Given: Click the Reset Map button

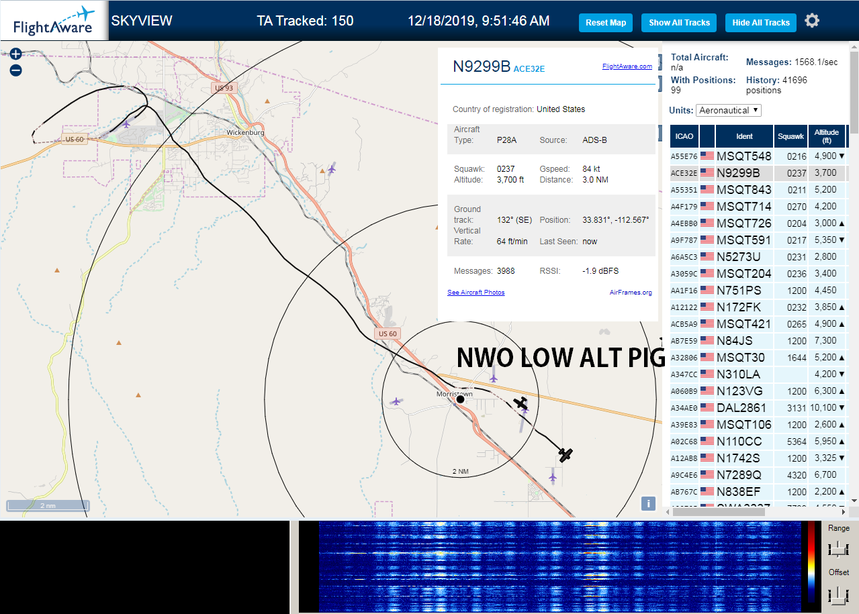Looking at the screenshot, I should (606, 22).
